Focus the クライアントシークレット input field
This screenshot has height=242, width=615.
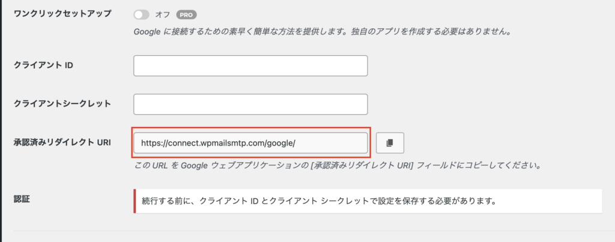coord(250,104)
